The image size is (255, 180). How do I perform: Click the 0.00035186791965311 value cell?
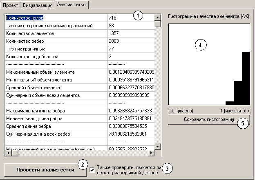[131, 80]
